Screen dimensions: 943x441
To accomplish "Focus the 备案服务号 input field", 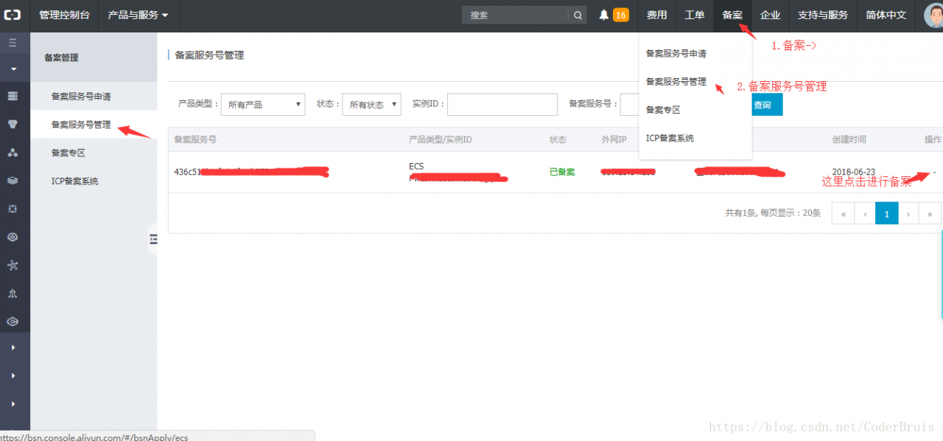I will pyautogui.click(x=629, y=105).
